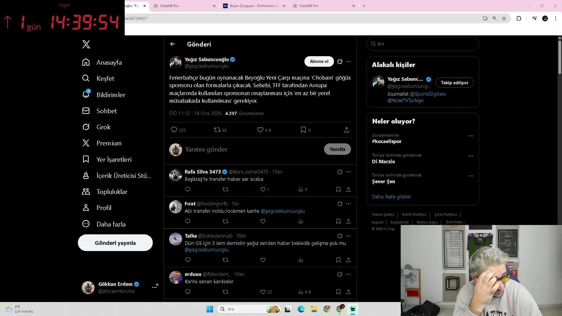562x316 pixels.
Task: Open browser extensions puzzle icon
Action: click(x=519, y=18)
